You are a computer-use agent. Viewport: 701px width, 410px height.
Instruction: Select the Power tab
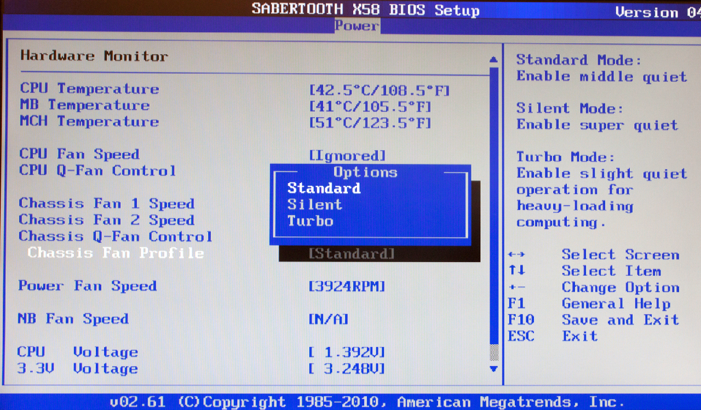pyautogui.click(x=357, y=26)
